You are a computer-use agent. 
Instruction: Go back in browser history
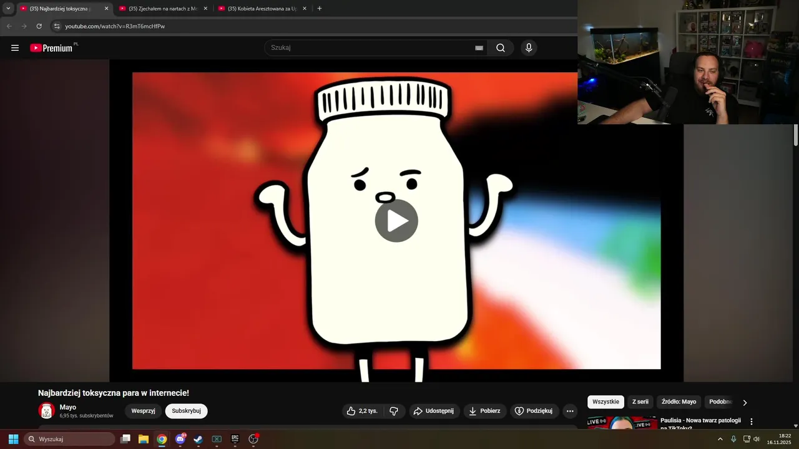pos(9,26)
